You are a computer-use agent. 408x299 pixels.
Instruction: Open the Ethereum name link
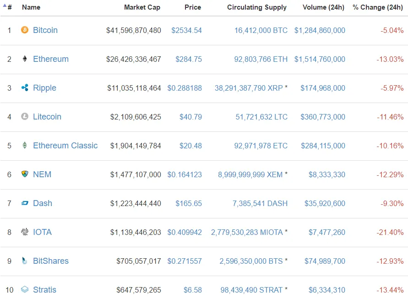[x=51, y=59]
